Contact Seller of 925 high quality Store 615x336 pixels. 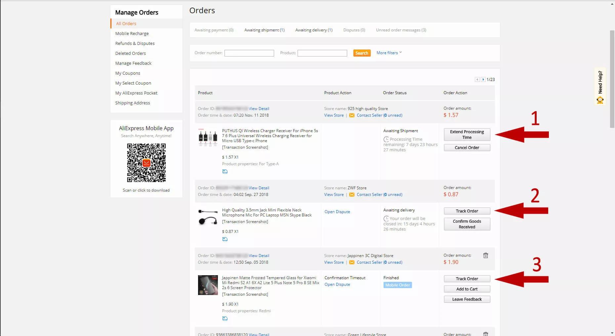pos(380,115)
